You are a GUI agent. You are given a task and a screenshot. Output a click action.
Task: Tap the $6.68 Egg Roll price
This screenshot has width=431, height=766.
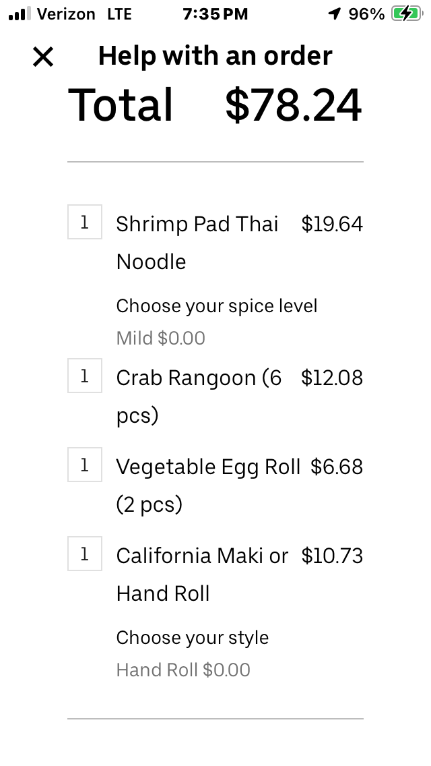tap(337, 467)
